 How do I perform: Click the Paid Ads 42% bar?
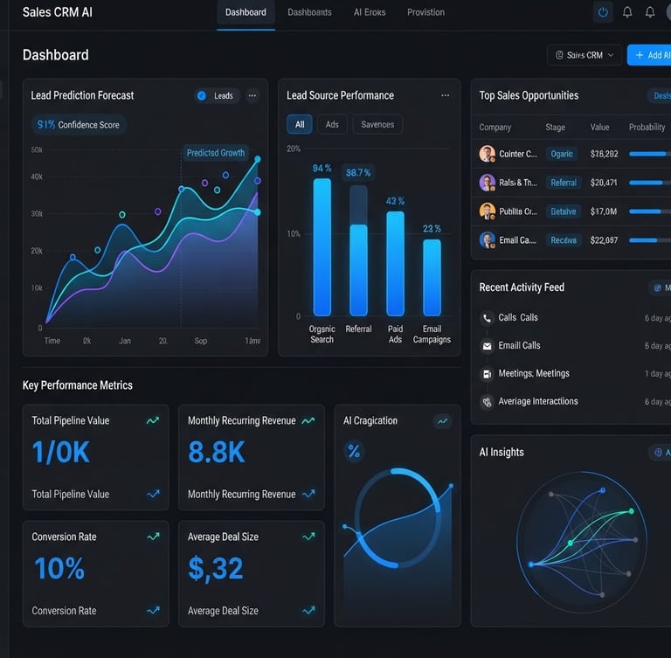point(396,264)
